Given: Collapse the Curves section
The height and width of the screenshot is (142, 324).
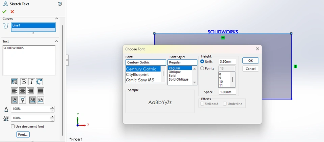Looking at the screenshot, I should click(x=57, y=19).
